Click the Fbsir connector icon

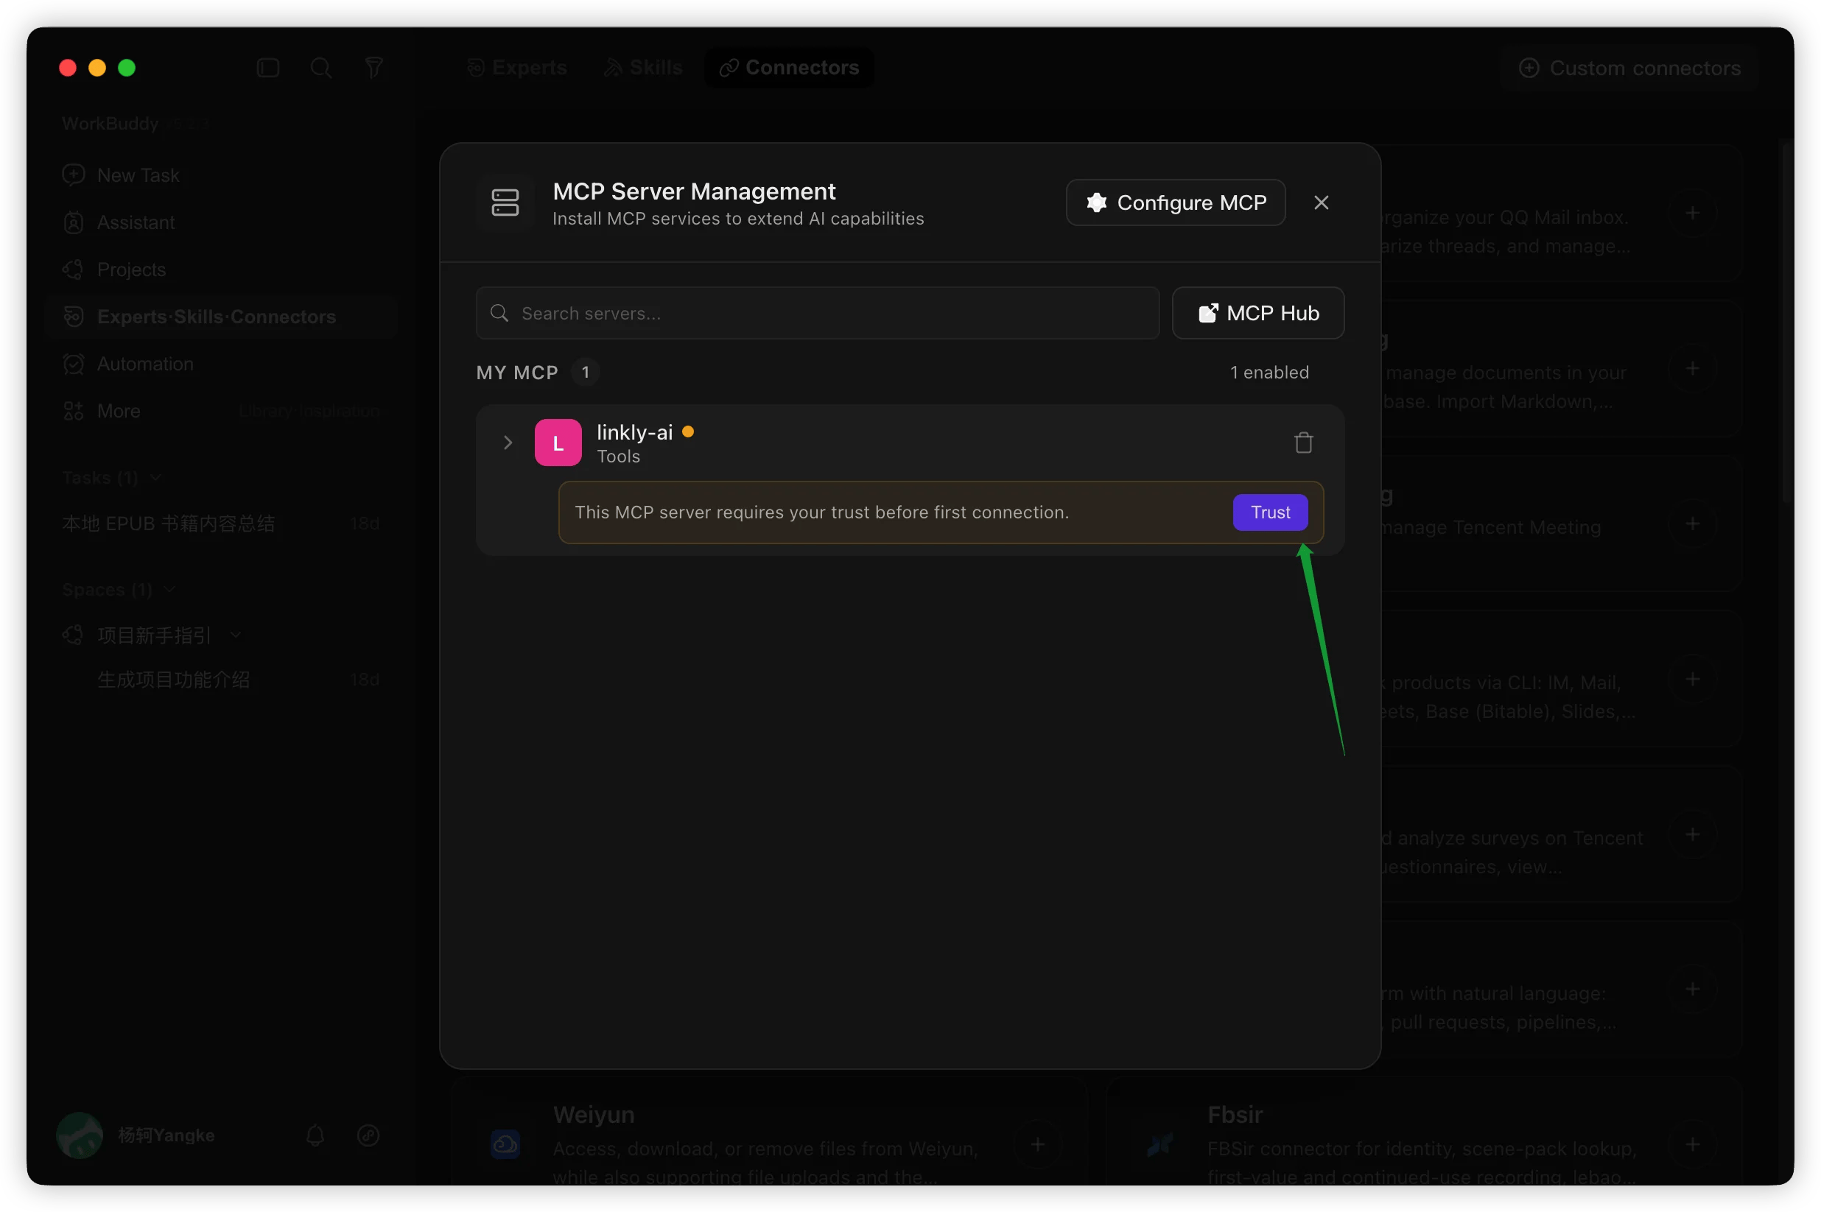coord(1160,1145)
